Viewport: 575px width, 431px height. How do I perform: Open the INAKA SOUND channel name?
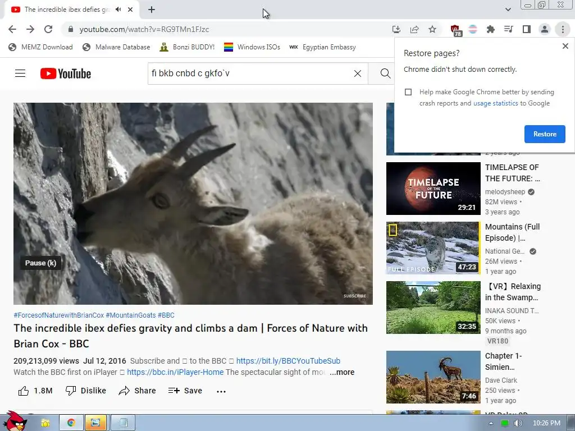point(512,311)
